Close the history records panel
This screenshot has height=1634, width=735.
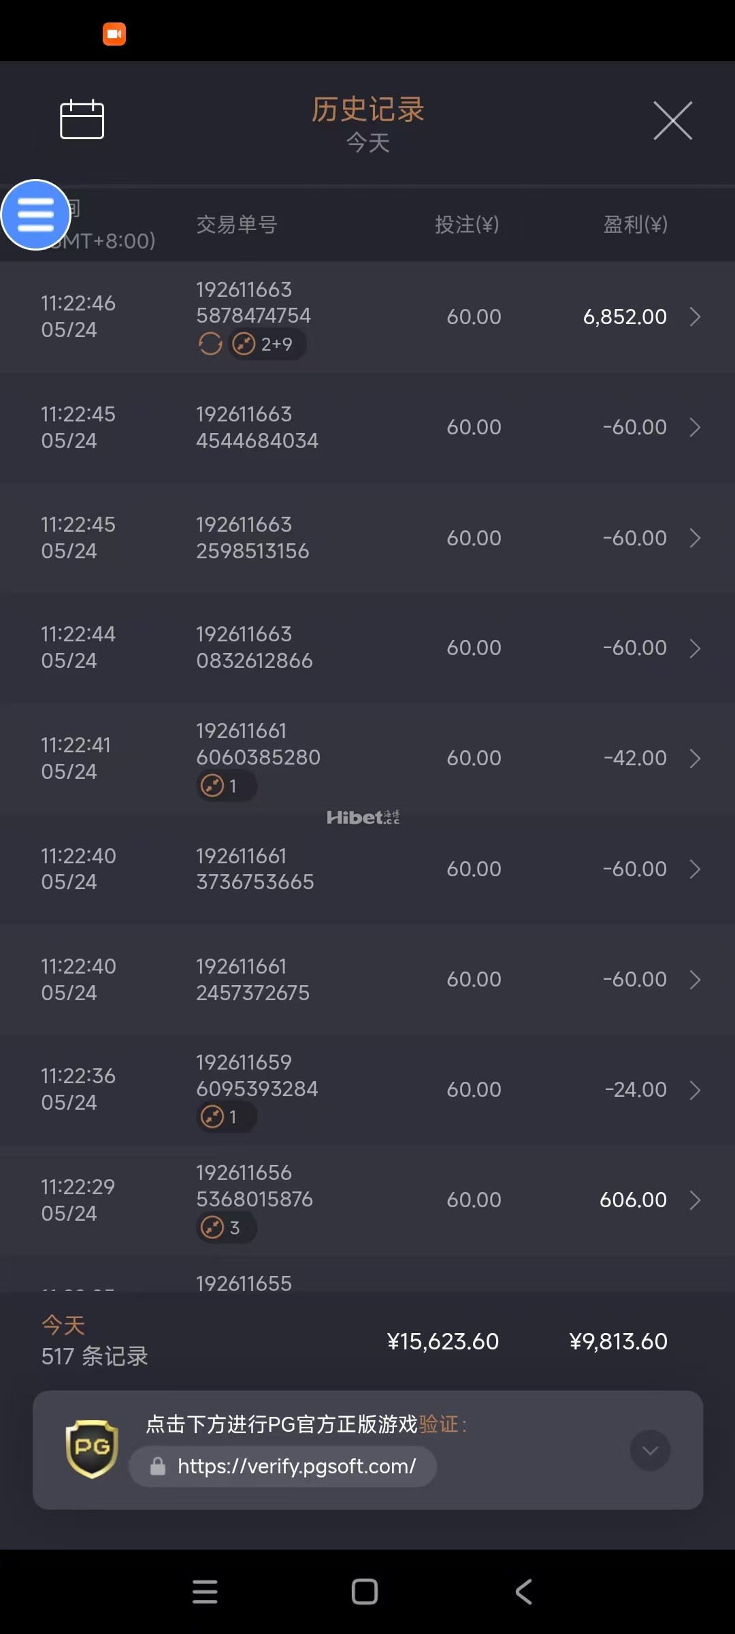click(x=672, y=121)
